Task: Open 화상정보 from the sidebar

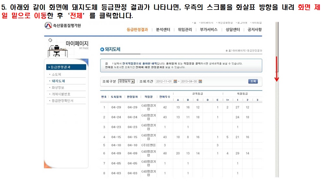Action: coord(58,87)
